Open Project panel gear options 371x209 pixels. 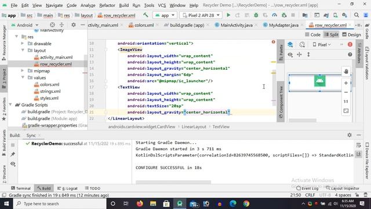[74, 25]
